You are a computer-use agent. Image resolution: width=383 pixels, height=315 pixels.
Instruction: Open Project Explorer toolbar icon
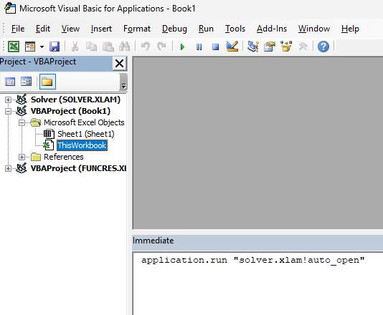[253, 46]
